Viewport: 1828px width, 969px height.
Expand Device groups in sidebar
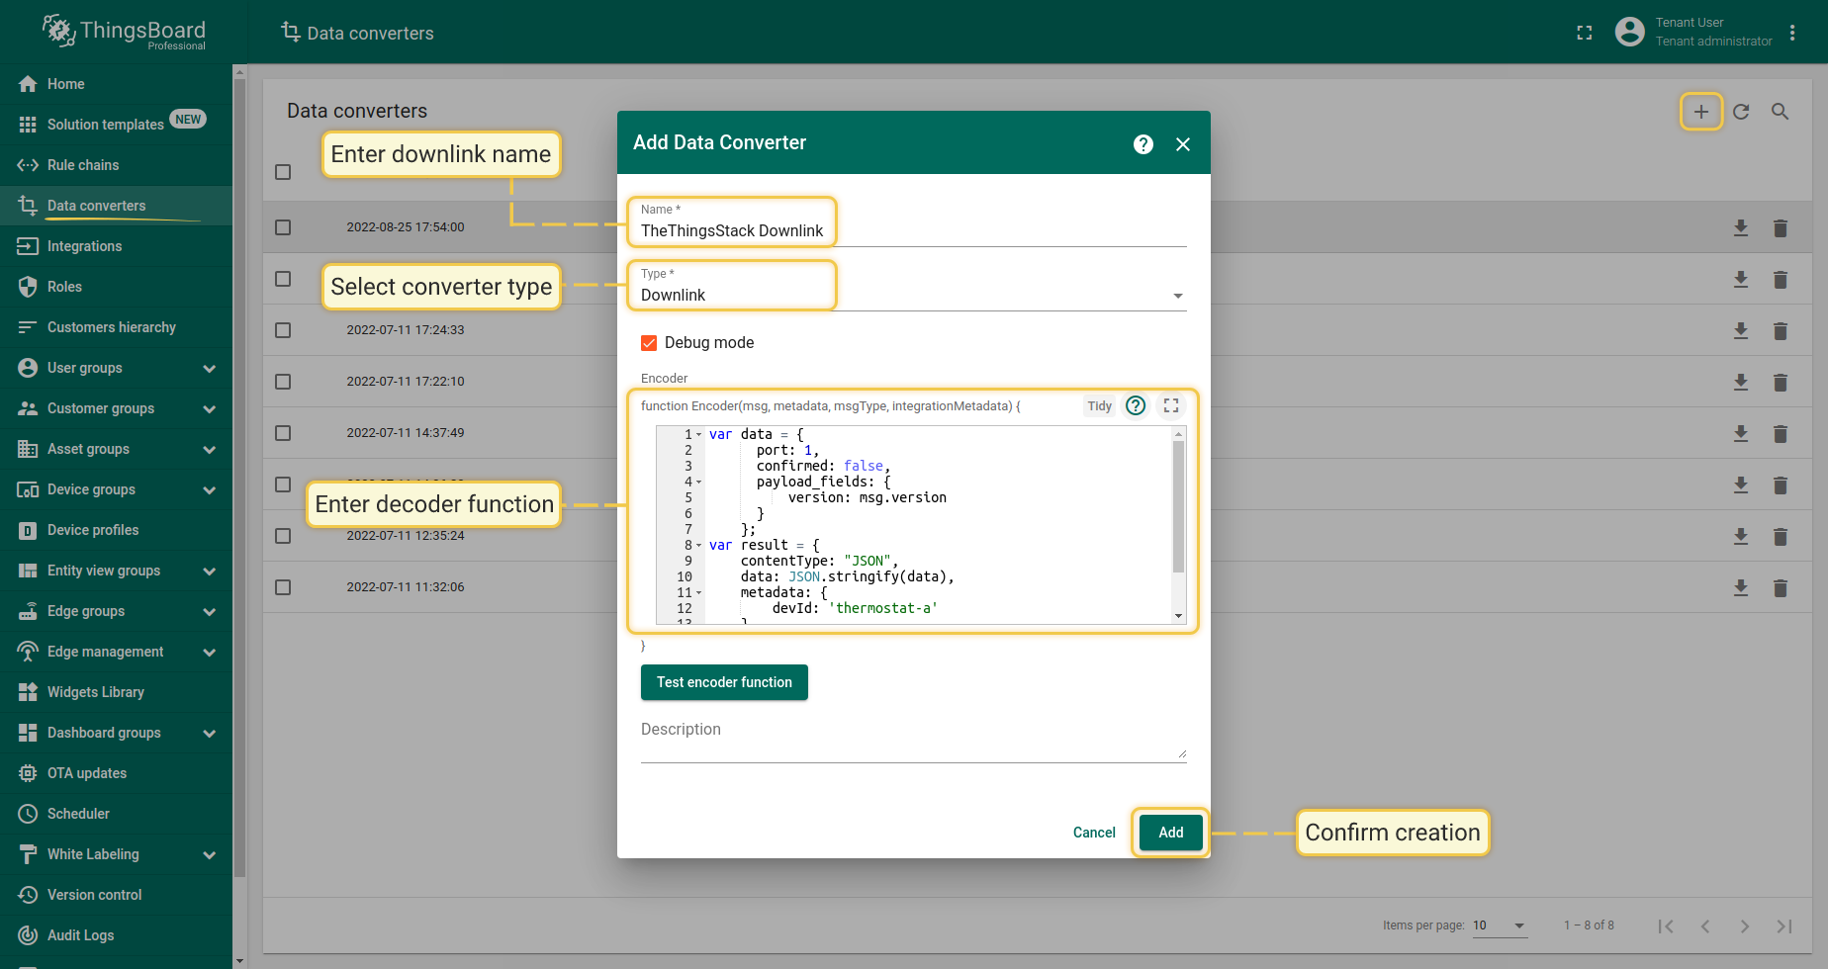(x=210, y=490)
